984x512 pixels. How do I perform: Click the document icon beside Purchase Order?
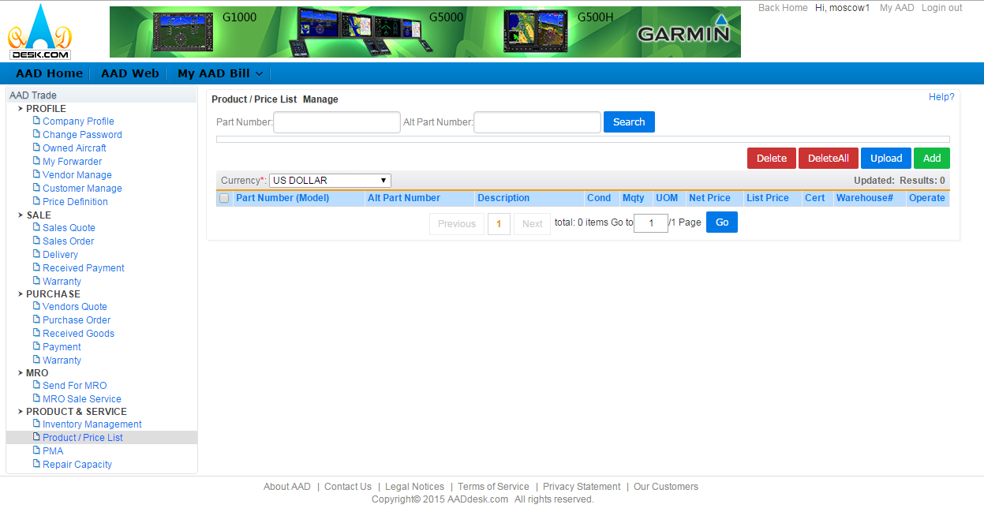[x=36, y=320]
